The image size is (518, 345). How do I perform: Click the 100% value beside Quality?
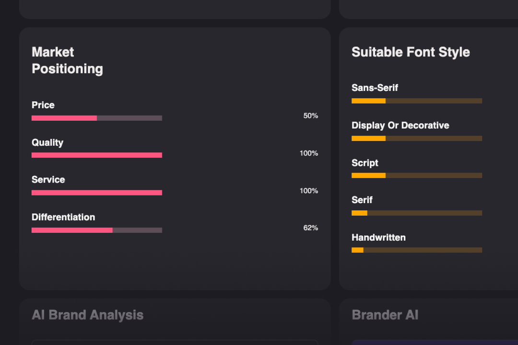pyautogui.click(x=309, y=153)
